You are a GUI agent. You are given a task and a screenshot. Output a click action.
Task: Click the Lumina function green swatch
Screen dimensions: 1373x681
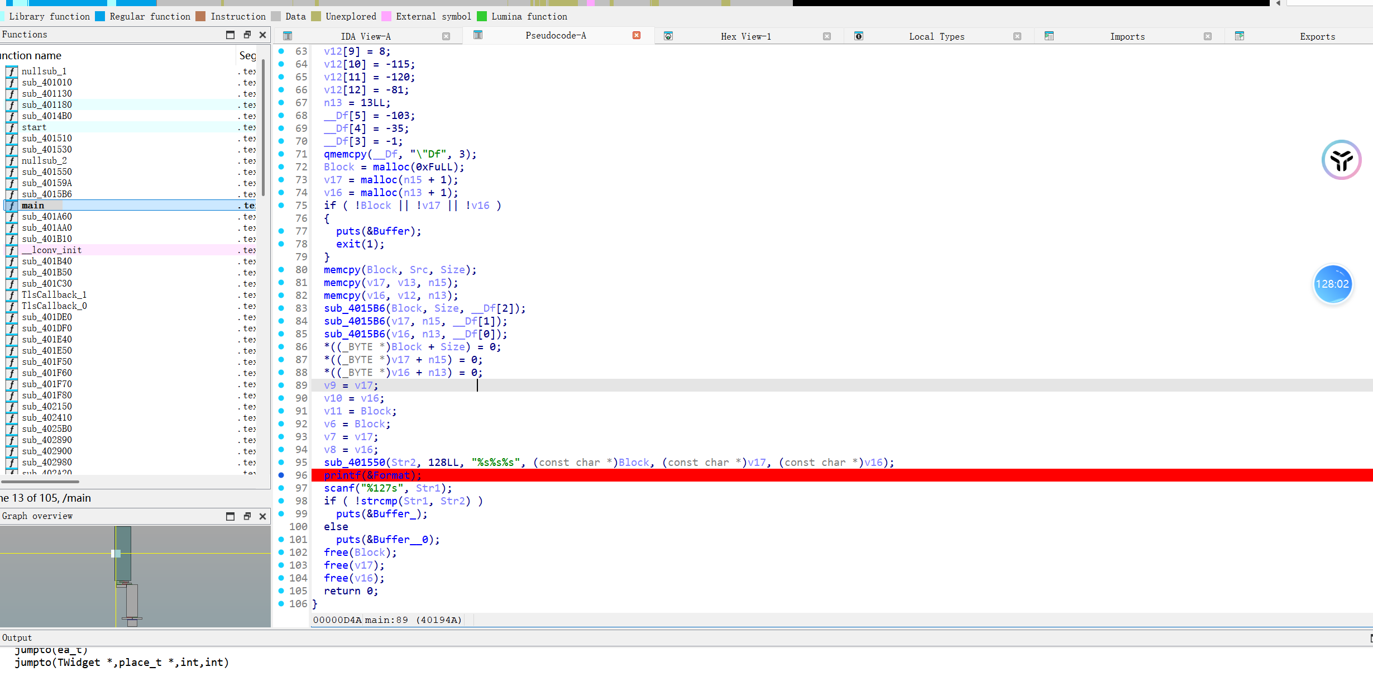[x=482, y=16]
